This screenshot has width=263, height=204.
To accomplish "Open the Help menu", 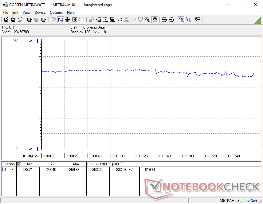I will pyautogui.click(x=71, y=13).
